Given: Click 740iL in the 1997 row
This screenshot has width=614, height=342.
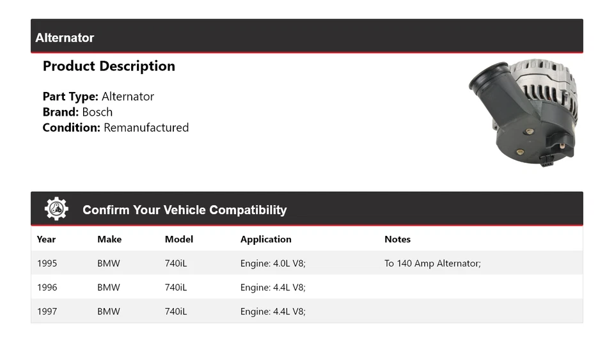Looking at the screenshot, I should click(x=176, y=311).
